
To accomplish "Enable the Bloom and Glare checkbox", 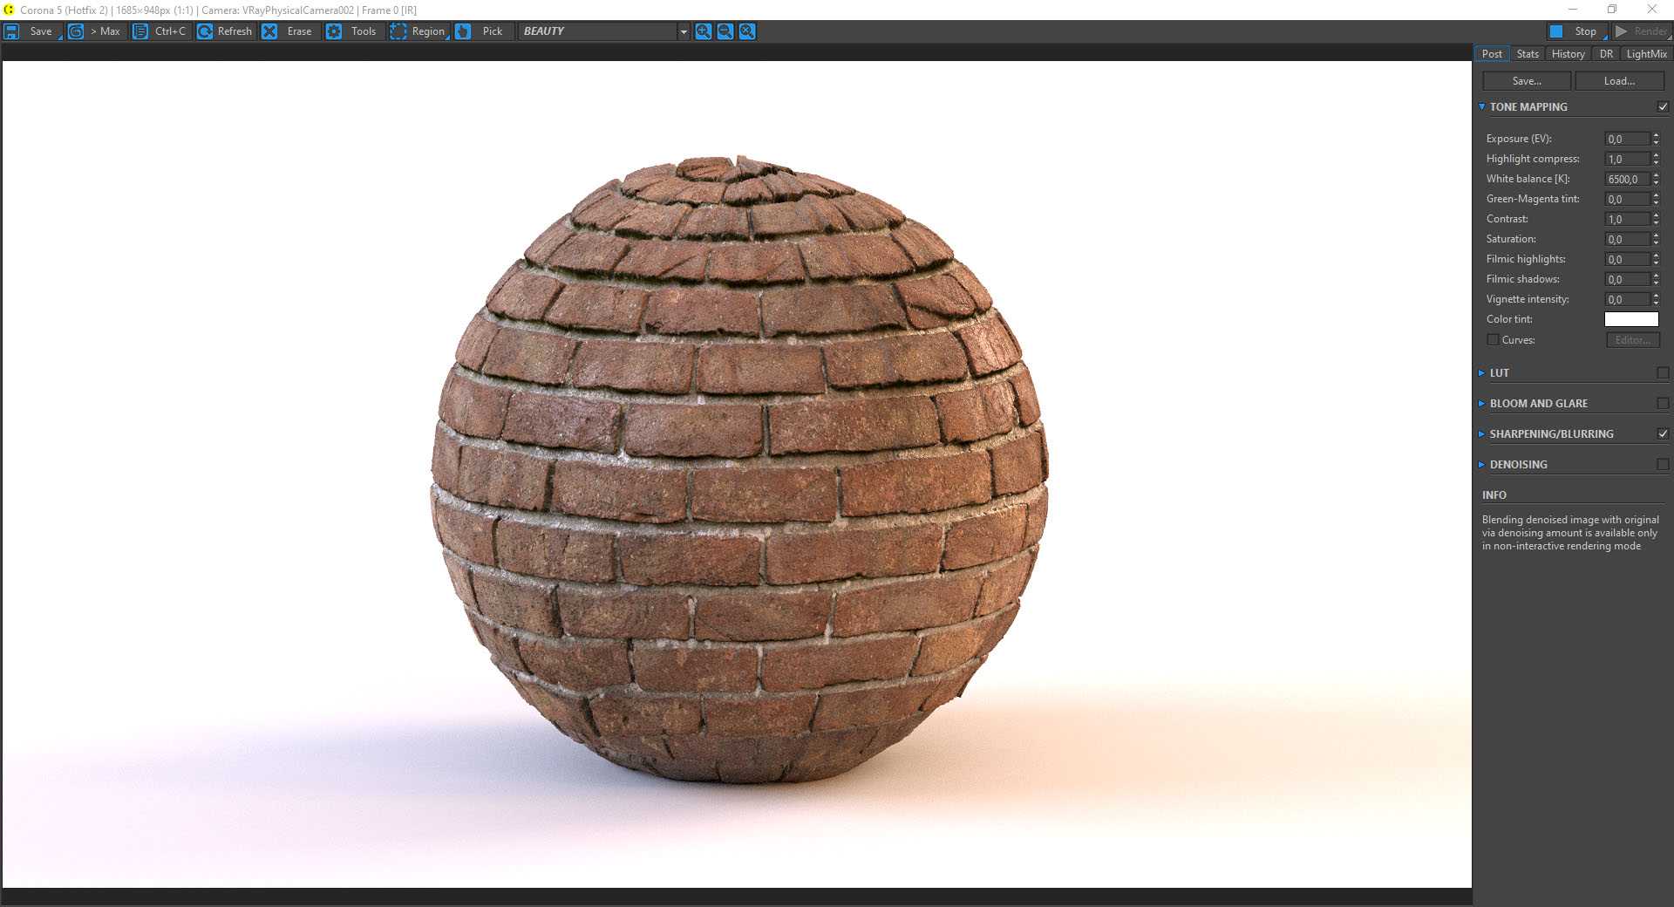I will (1663, 404).
